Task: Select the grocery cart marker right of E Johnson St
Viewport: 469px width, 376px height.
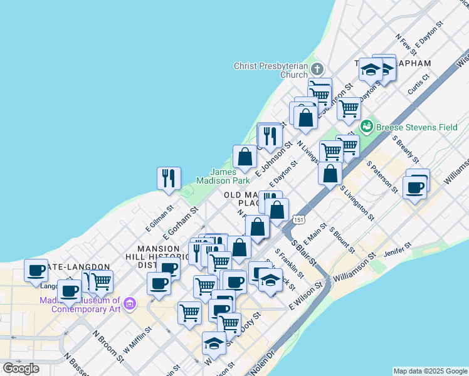Action: (349, 109)
